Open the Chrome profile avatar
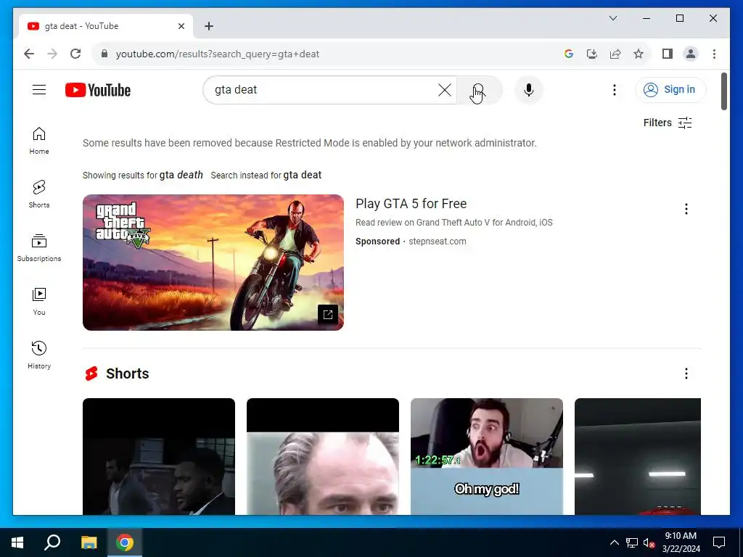 [691, 54]
